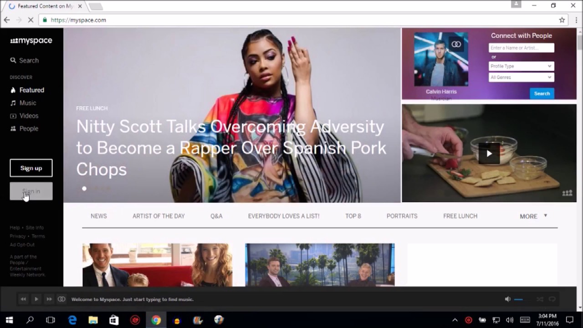
Task: Click the people icon on the video
Action: point(567,193)
